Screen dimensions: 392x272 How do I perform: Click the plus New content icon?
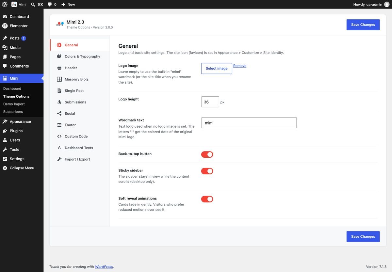point(63,4)
